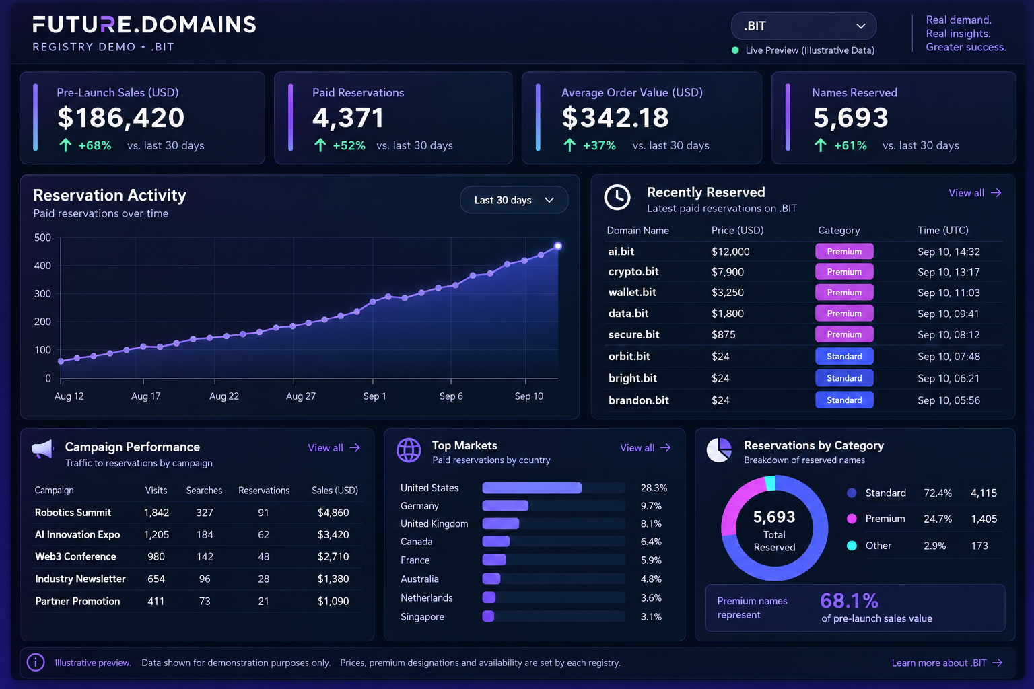Click the 28.3% United States percentage

[x=654, y=488]
